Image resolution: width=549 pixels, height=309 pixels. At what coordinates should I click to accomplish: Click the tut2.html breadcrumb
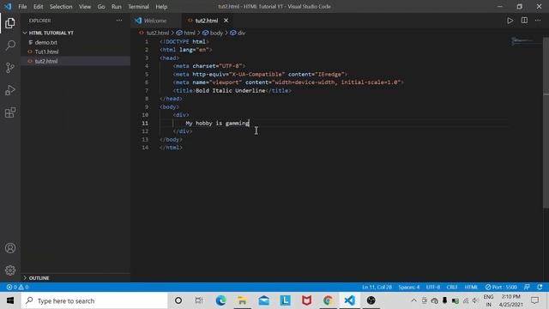[x=158, y=33]
